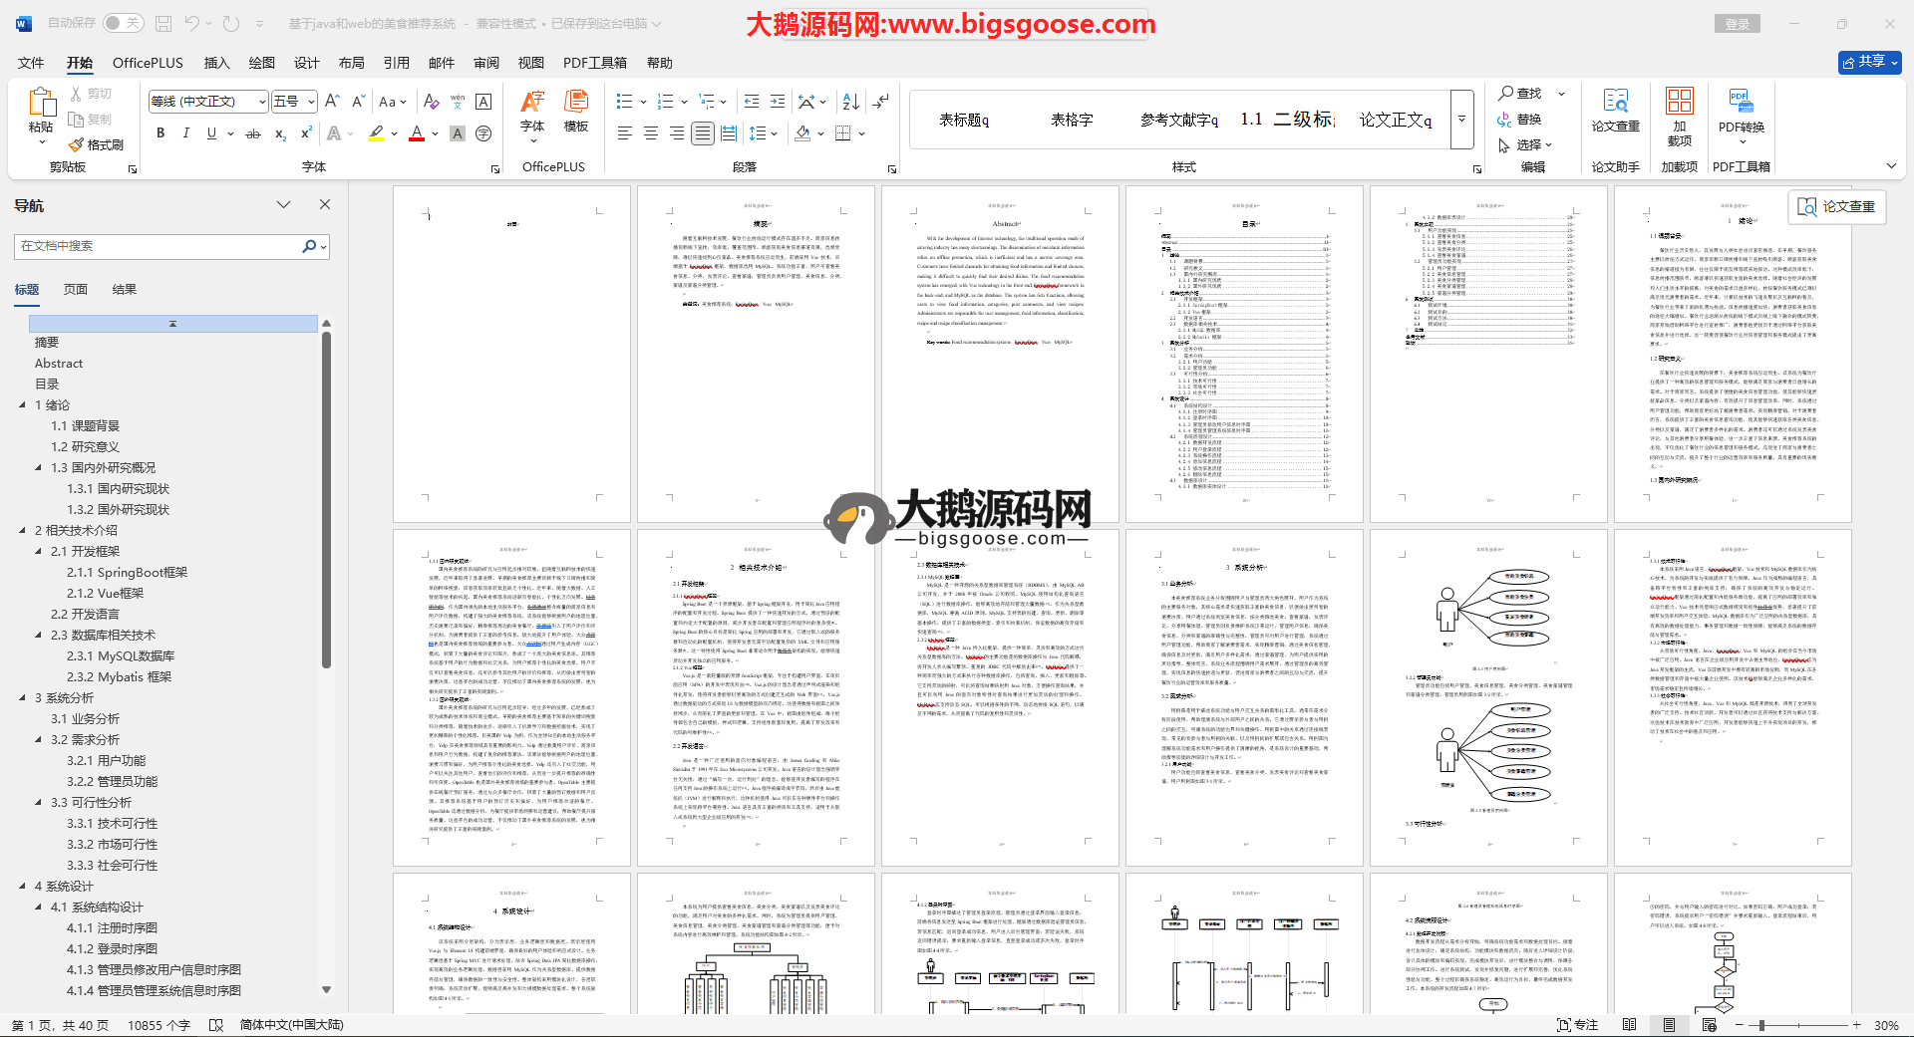The image size is (1914, 1037).
Task: Expand the styles gallery more arrow
Action: (x=1461, y=119)
